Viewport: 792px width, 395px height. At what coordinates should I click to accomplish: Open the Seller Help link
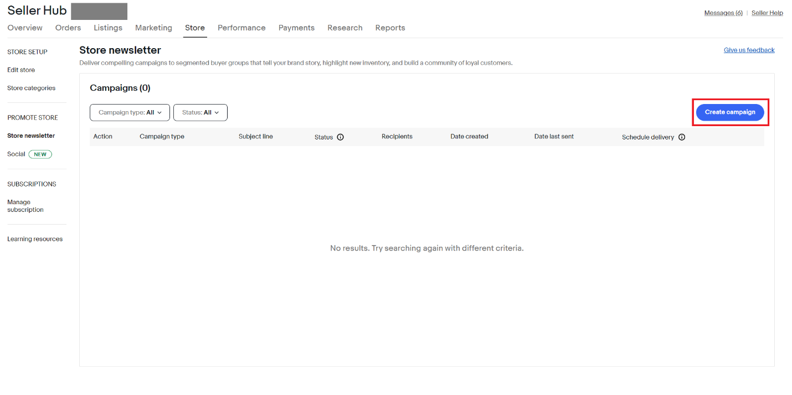point(767,13)
